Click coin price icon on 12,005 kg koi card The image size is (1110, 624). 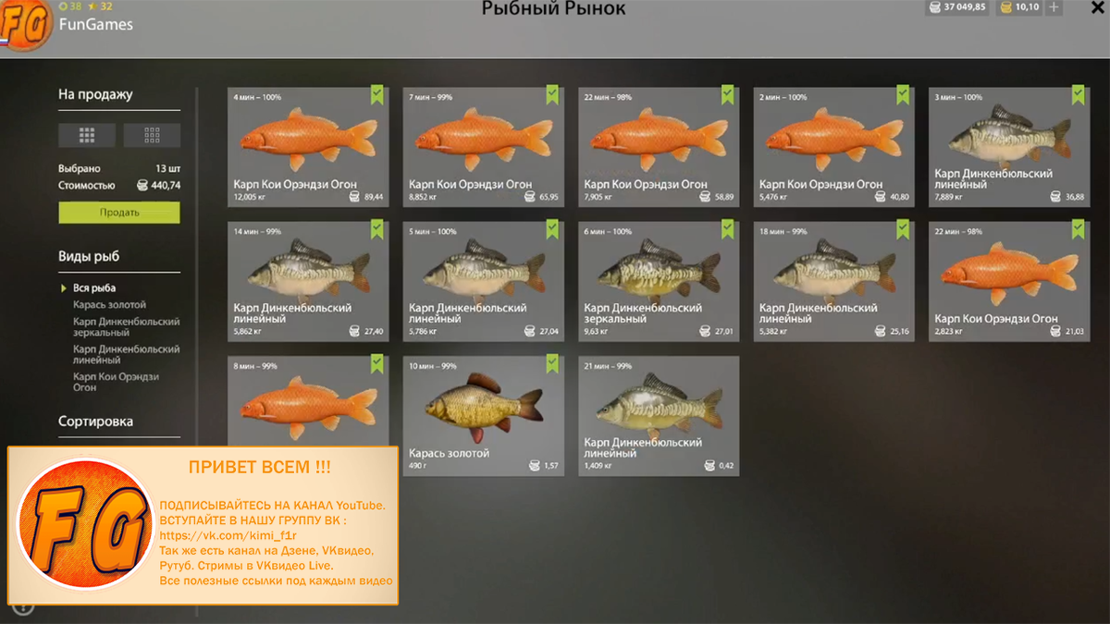click(354, 198)
